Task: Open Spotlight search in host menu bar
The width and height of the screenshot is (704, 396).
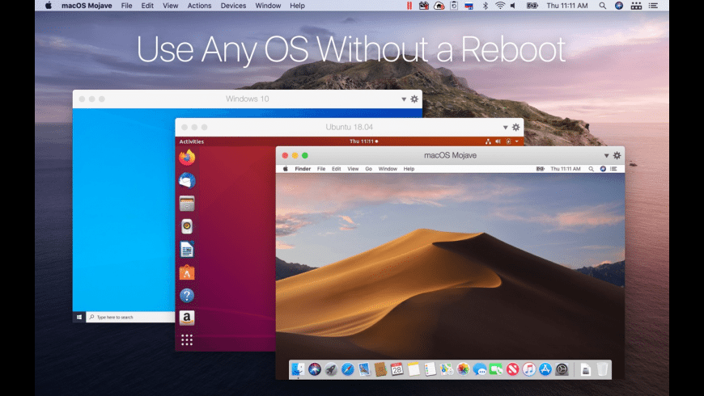Action: pos(603,6)
